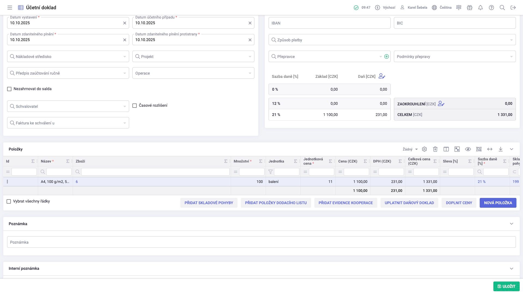Collapse the Poznámka section chevron
The image size is (523, 294).
tap(512, 224)
